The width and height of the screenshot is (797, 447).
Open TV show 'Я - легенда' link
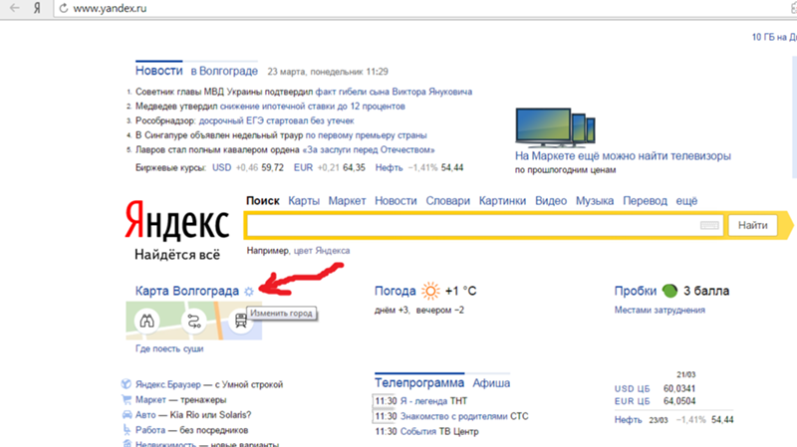pos(424,401)
